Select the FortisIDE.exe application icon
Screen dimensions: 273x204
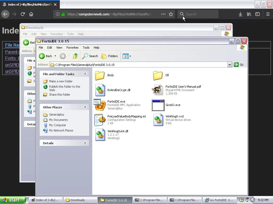click(x=100, y=105)
